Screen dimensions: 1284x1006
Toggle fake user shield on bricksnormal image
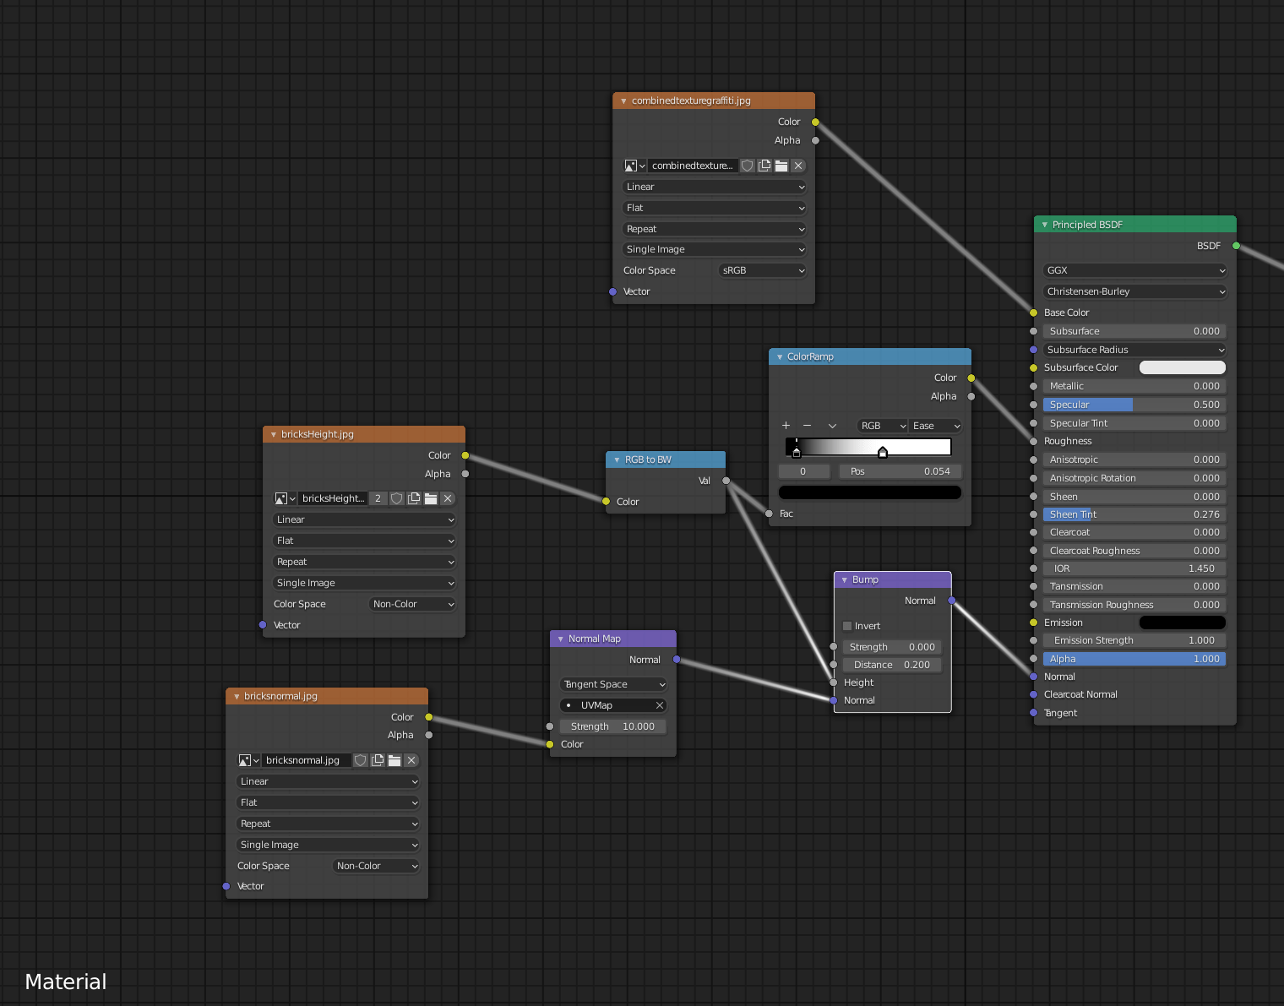pos(361,760)
